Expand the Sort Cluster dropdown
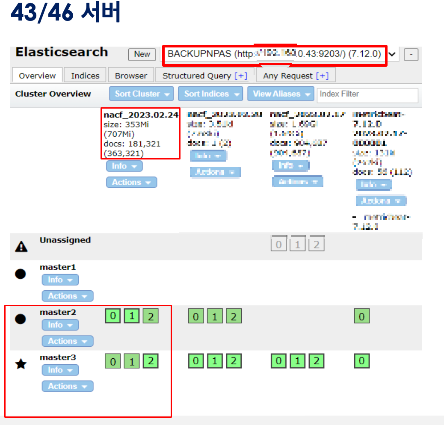 pyautogui.click(x=142, y=94)
